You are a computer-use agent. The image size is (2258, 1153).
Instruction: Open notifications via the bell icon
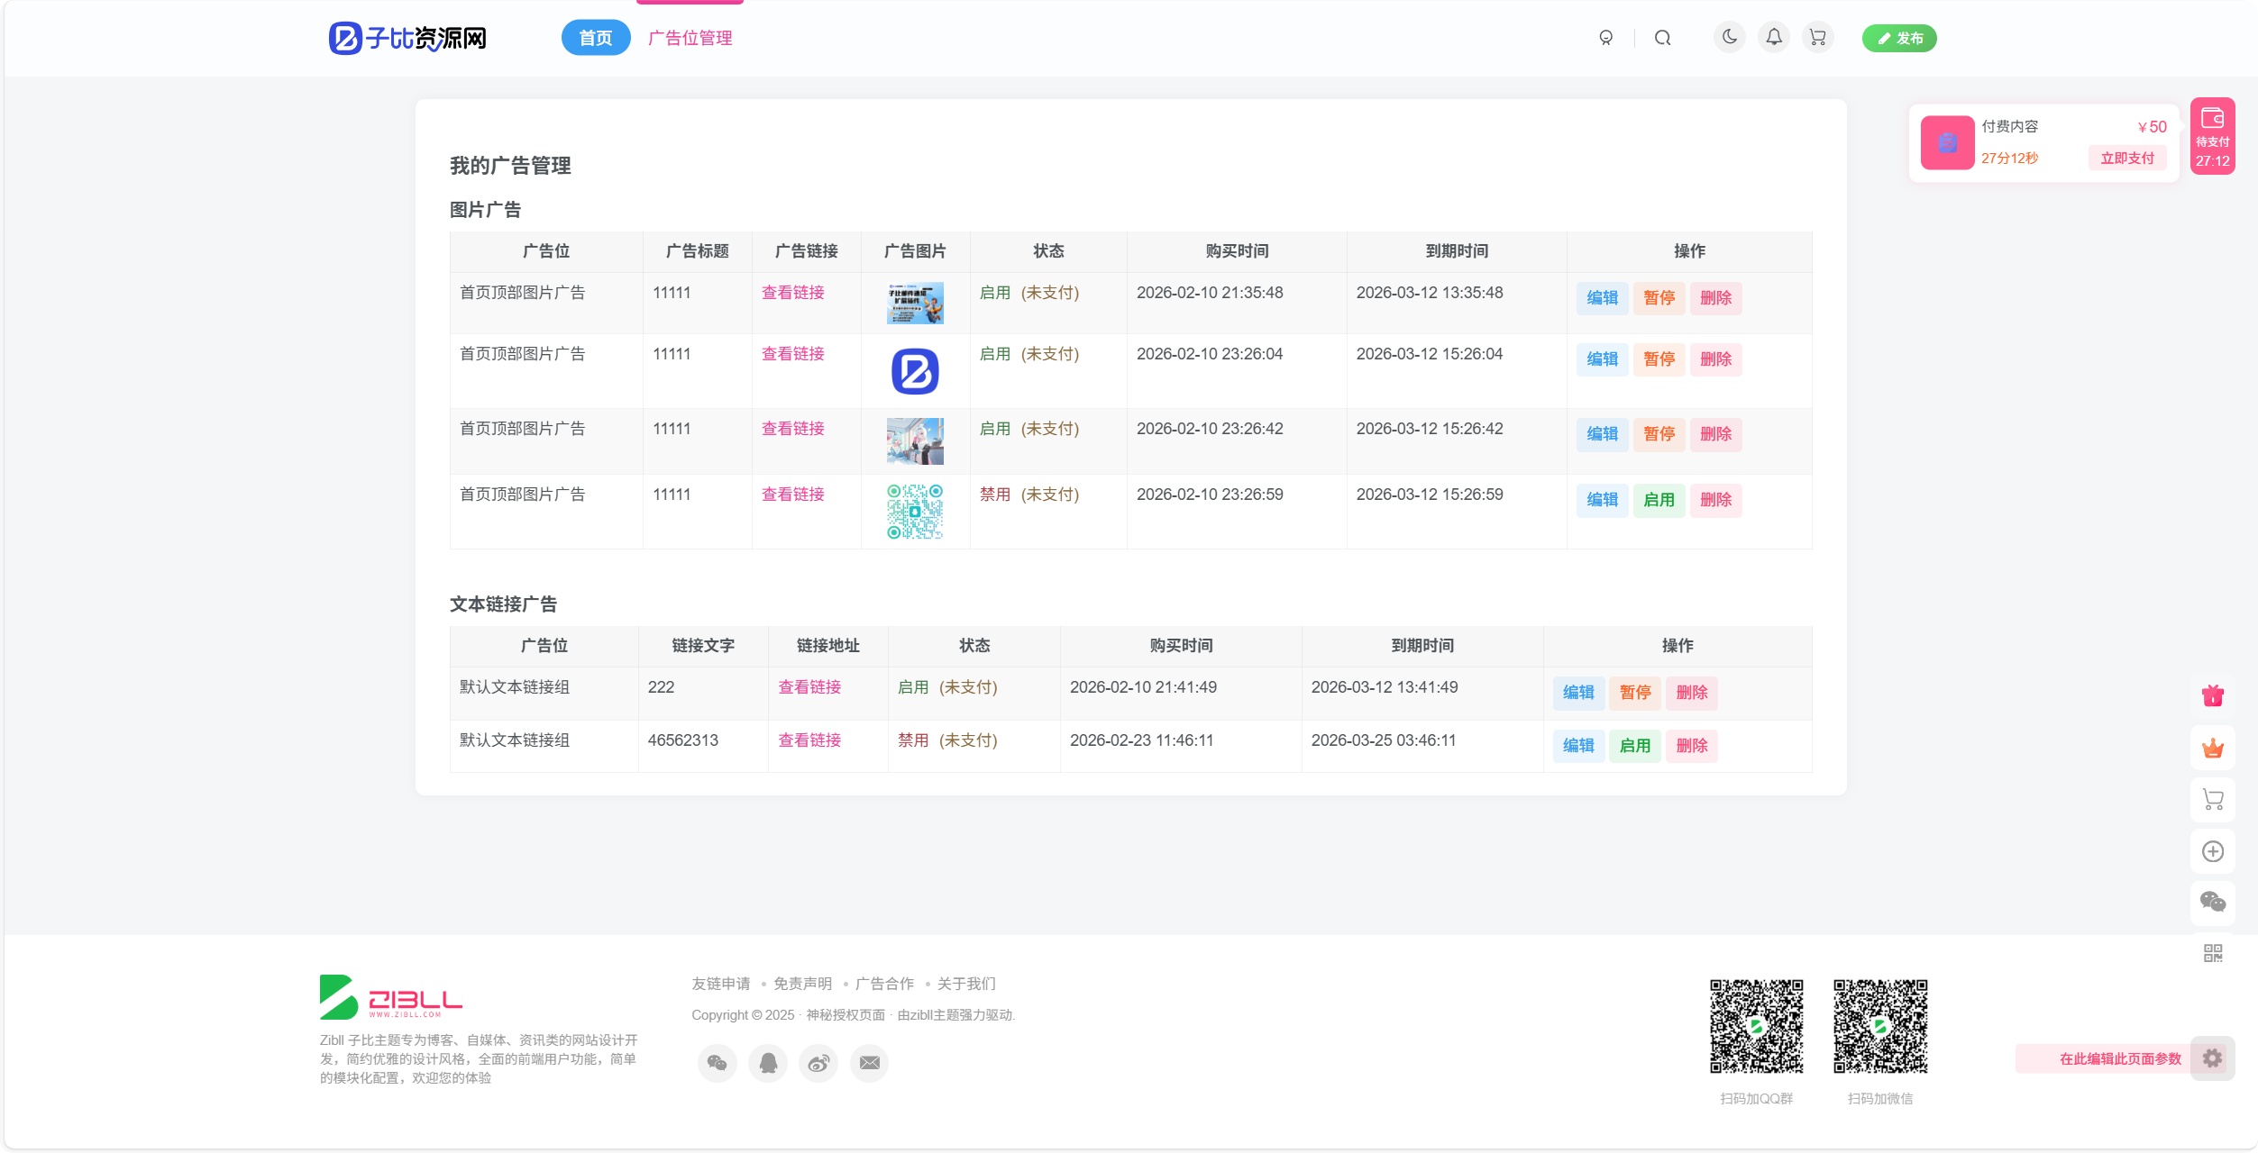tap(1773, 37)
